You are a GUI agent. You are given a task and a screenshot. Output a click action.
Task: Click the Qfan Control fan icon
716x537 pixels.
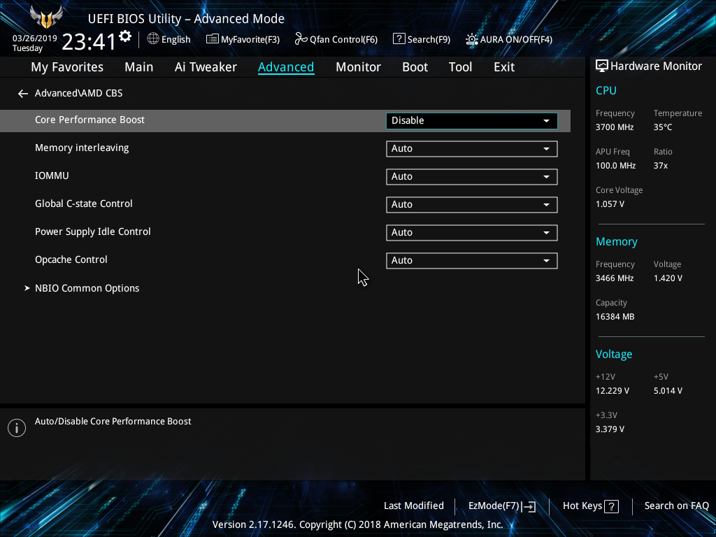pyautogui.click(x=301, y=39)
